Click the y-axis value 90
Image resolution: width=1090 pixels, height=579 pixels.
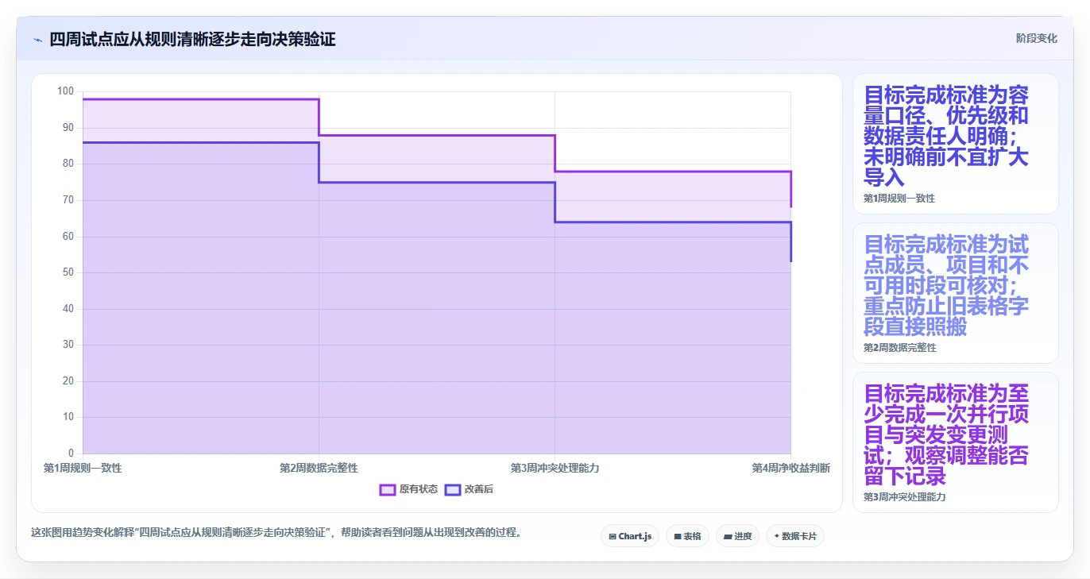coord(68,128)
